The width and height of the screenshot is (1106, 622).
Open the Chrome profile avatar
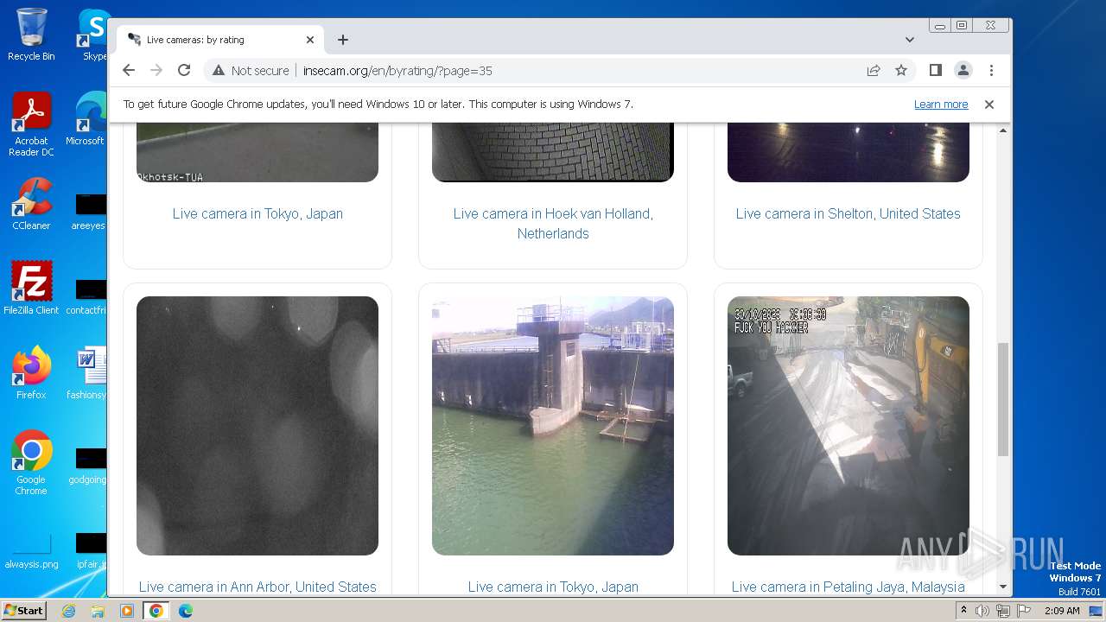click(x=963, y=71)
